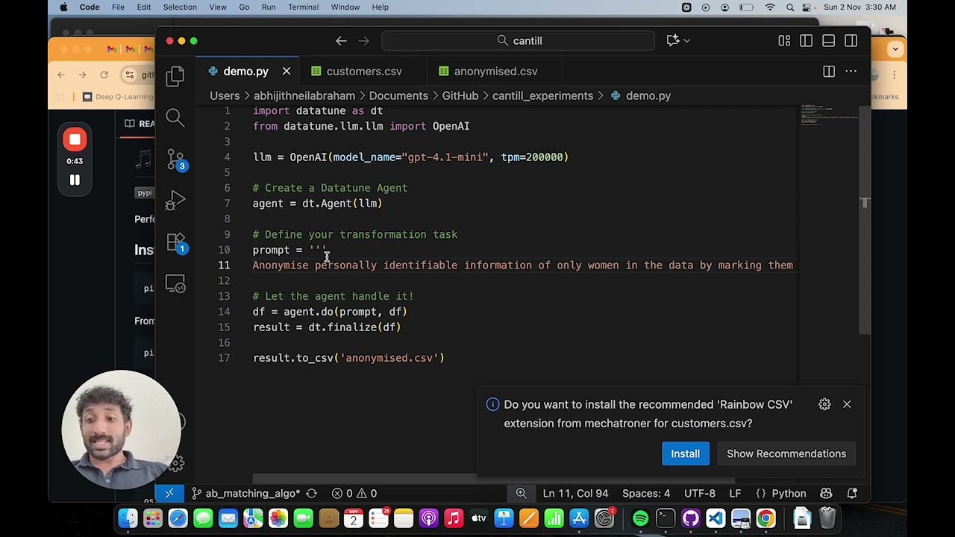Image resolution: width=955 pixels, height=537 pixels.
Task: Click the cantill command center search box
Action: click(518, 41)
